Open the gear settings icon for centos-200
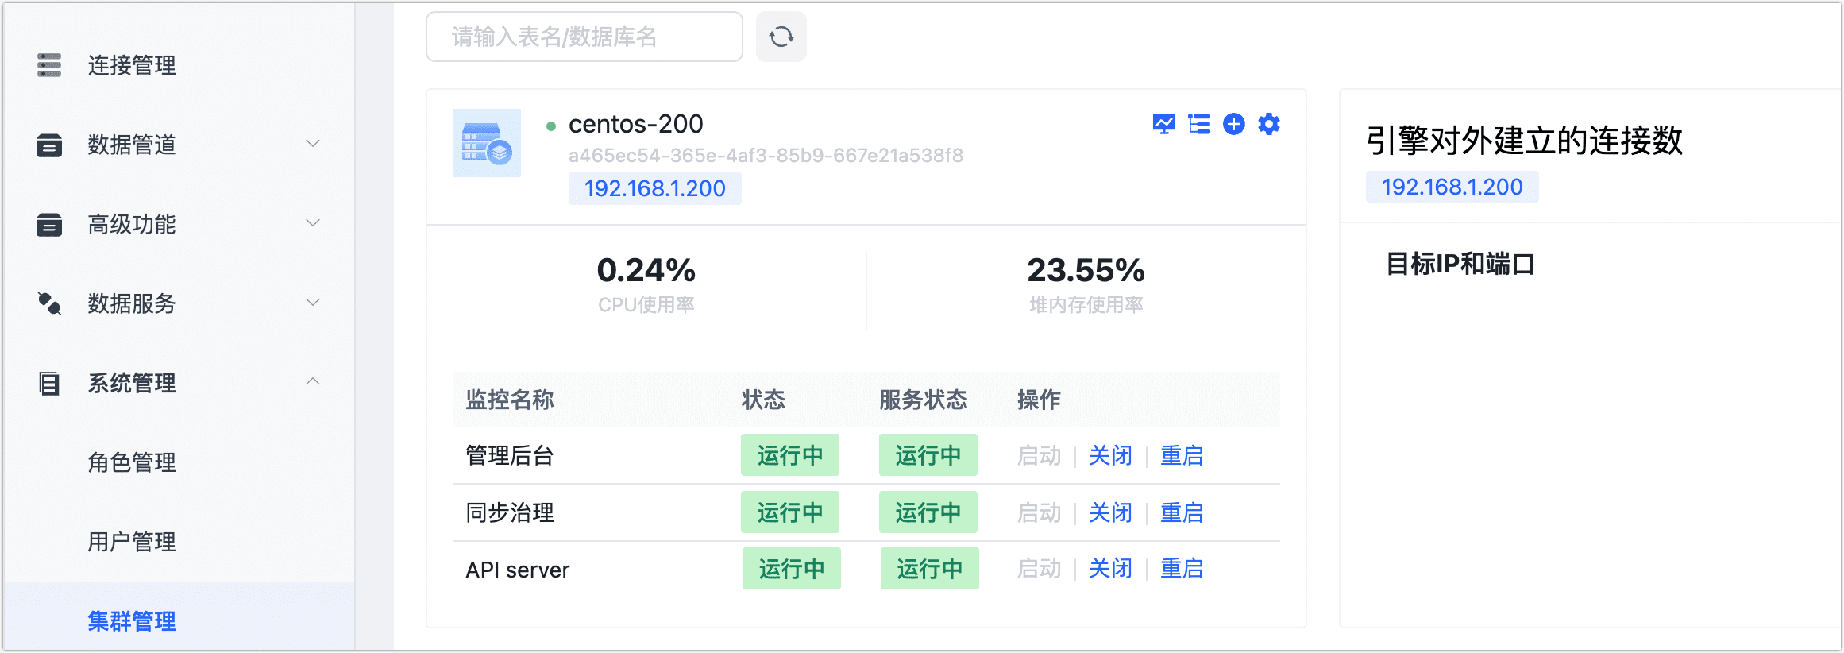Image resolution: width=1844 pixels, height=653 pixels. click(1269, 124)
